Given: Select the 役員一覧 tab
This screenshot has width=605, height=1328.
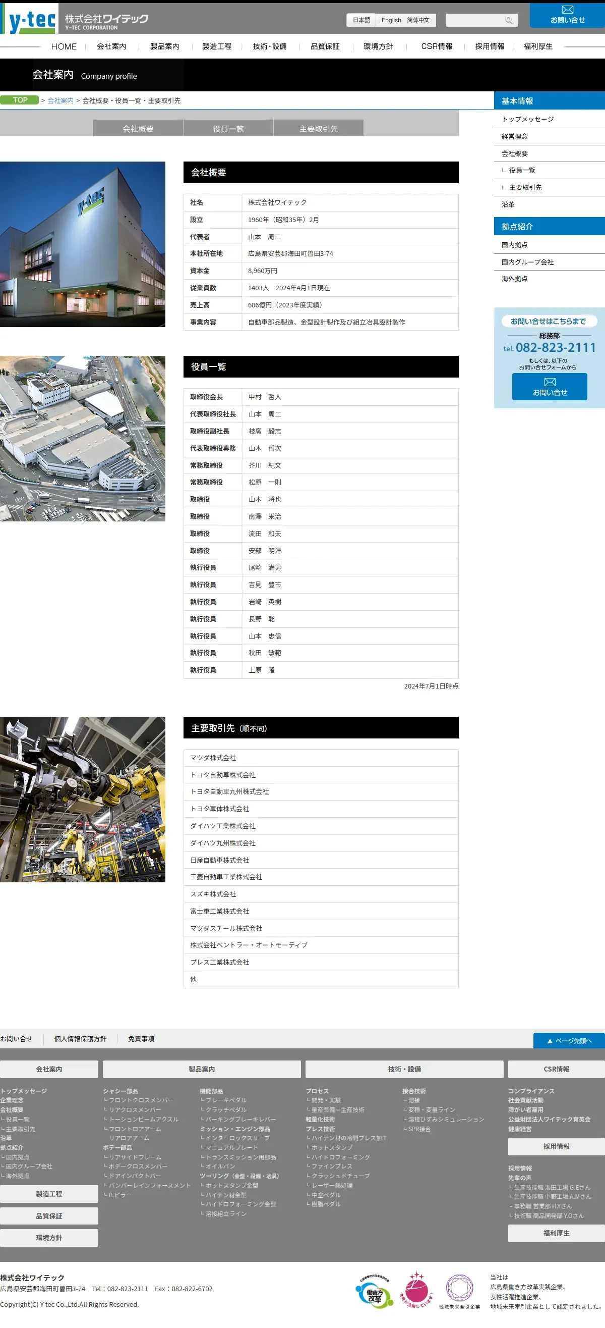Looking at the screenshot, I should [228, 128].
